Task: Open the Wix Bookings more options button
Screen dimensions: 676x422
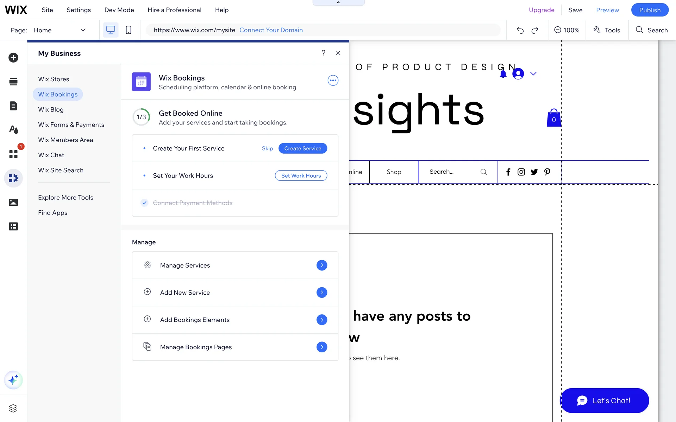Action: click(333, 81)
